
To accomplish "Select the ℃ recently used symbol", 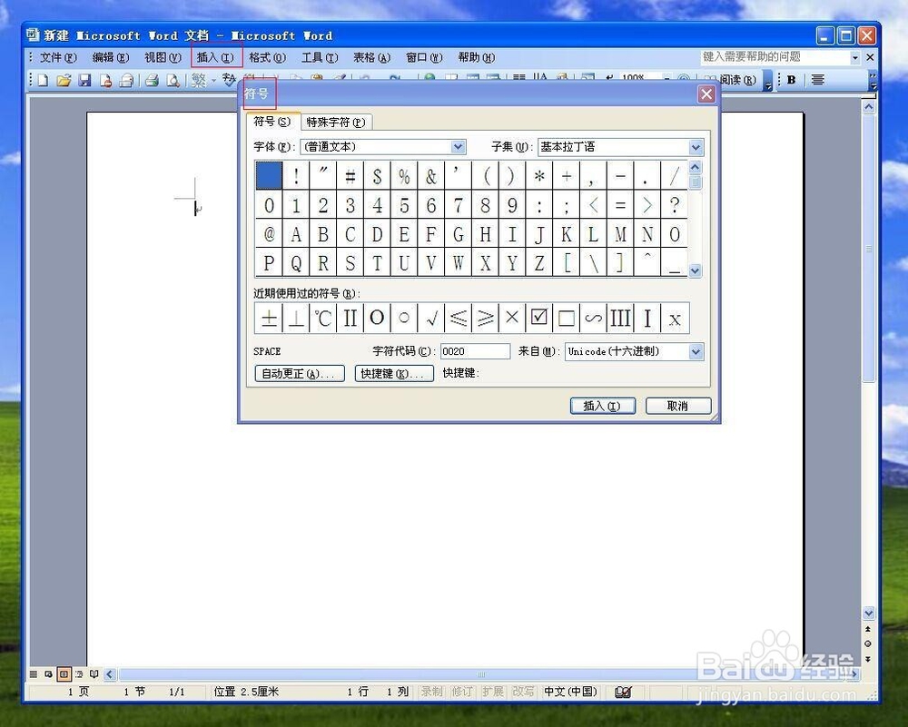I will [x=322, y=318].
